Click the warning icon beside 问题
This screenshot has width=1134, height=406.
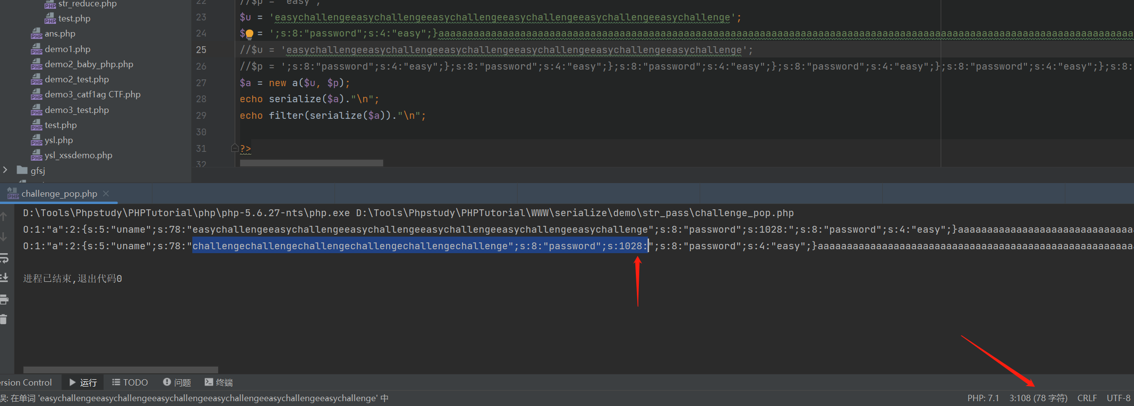pos(167,382)
